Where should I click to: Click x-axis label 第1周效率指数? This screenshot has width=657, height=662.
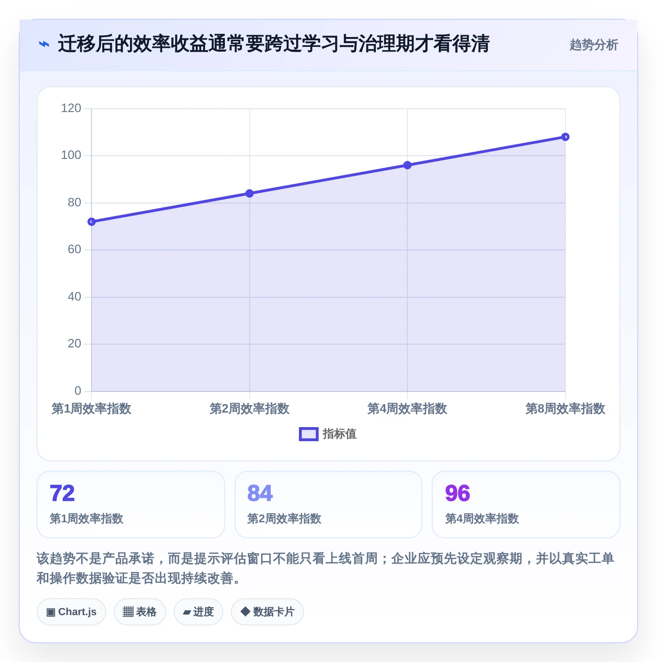92,409
